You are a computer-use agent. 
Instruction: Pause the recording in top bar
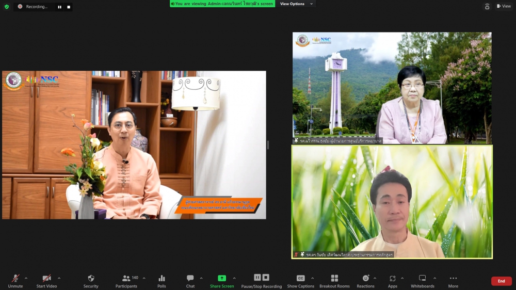pyautogui.click(x=59, y=7)
